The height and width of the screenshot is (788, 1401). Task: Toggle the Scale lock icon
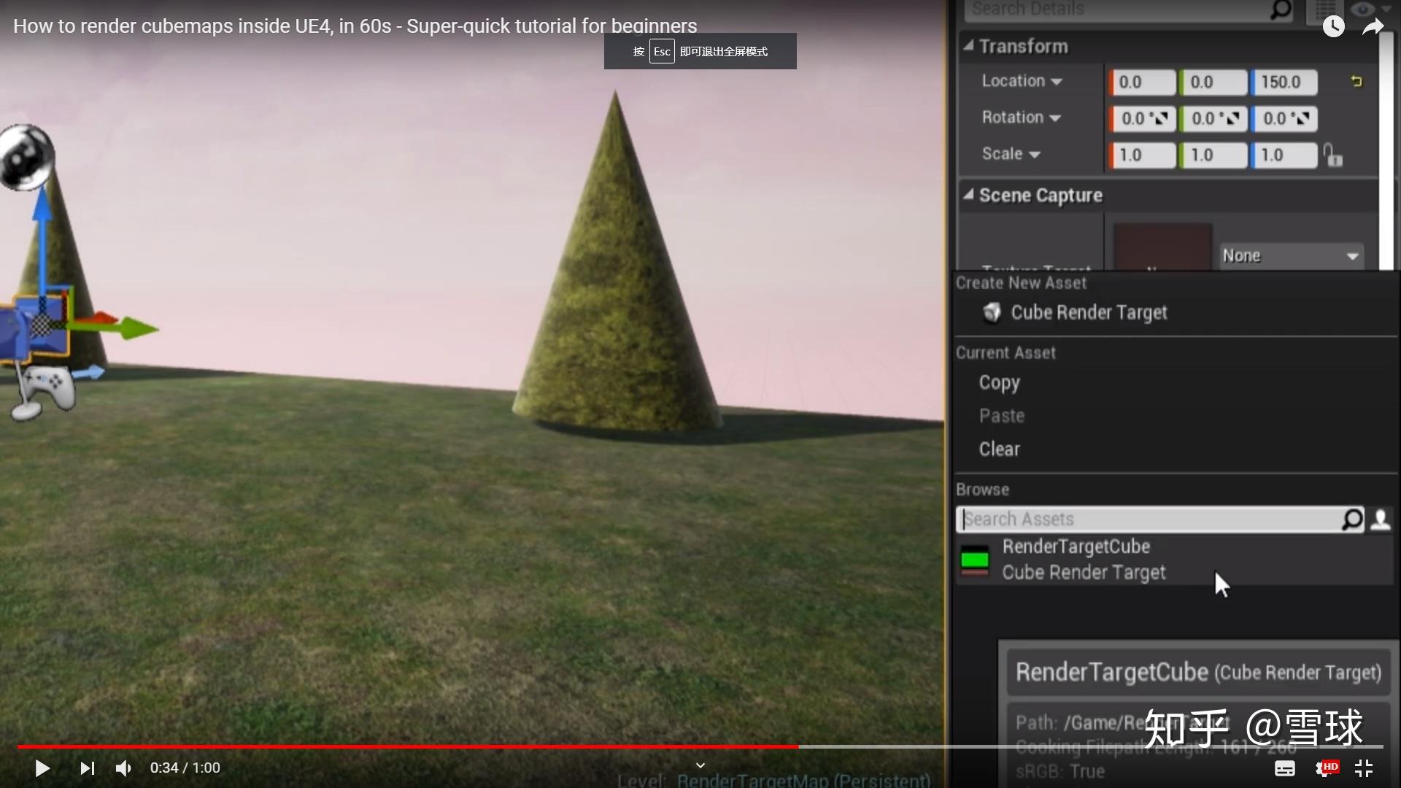coord(1333,155)
